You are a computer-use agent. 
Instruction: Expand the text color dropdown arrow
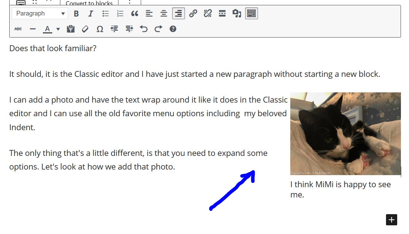coord(58,29)
